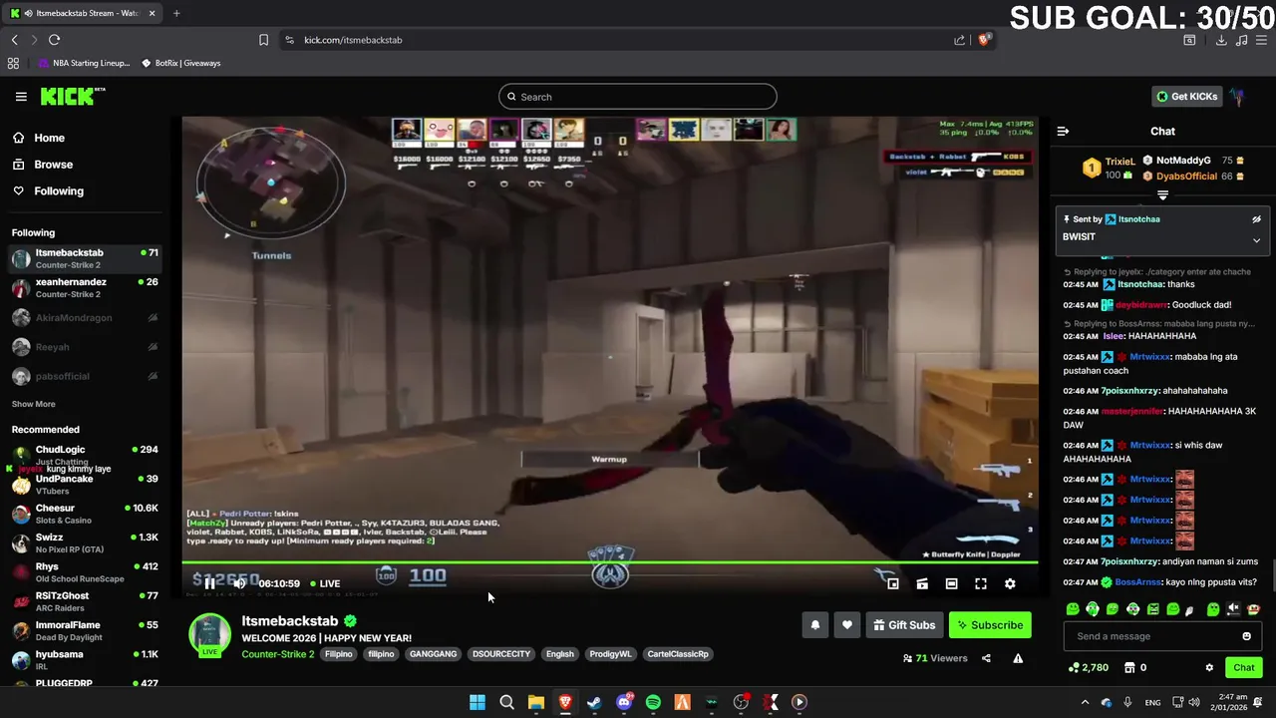Bookmark this page icon
This screenshot has height=718, width=1276.
(263, 40)
